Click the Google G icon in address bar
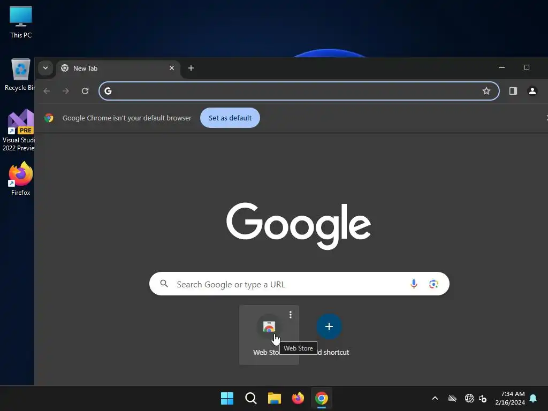This screenshot has width=548, height=411. (x=108, y=91)
